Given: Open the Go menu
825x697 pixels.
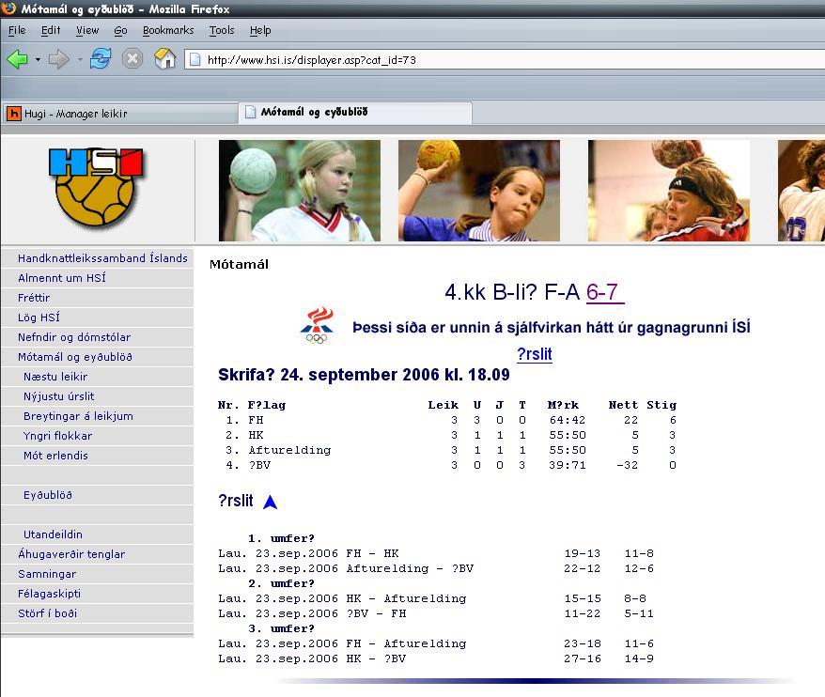Looking at the screenshot, I should (x=120, y=30).
